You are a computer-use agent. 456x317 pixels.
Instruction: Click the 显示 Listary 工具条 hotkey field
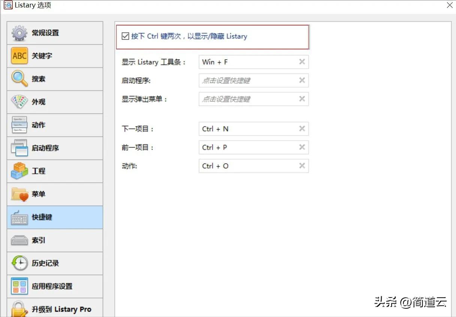coord(254,62)
